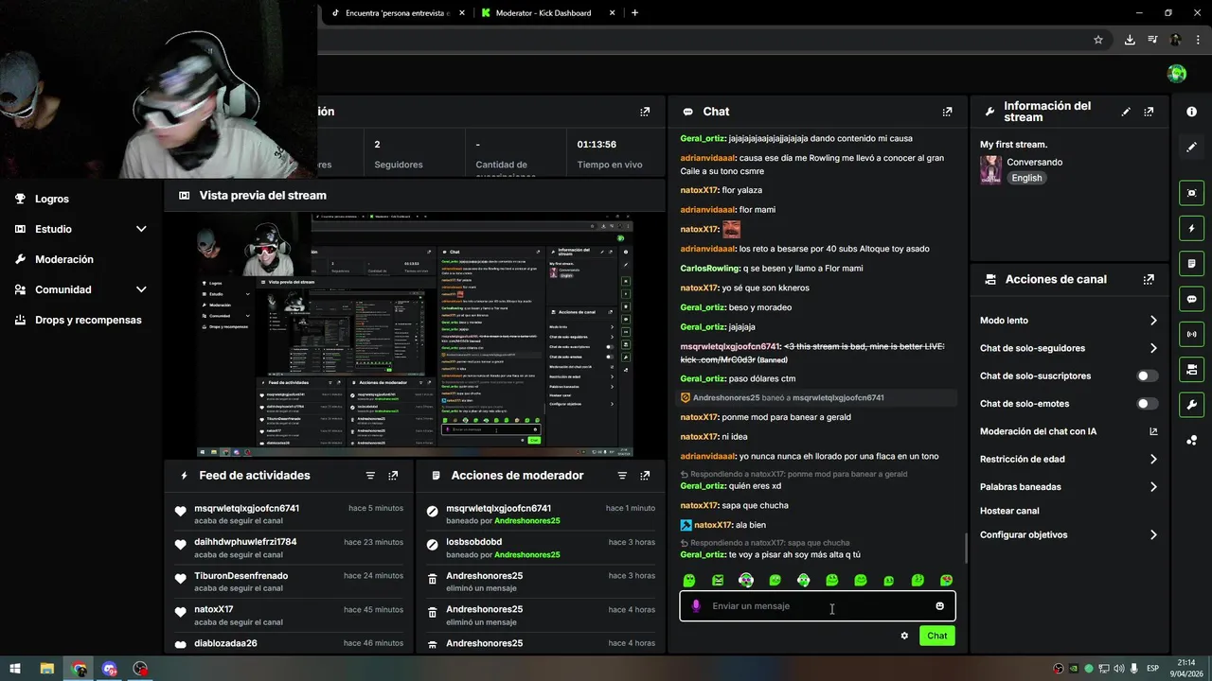Click the English language tag
This screenshot has height=681, width=1212.
[1026, 178]
